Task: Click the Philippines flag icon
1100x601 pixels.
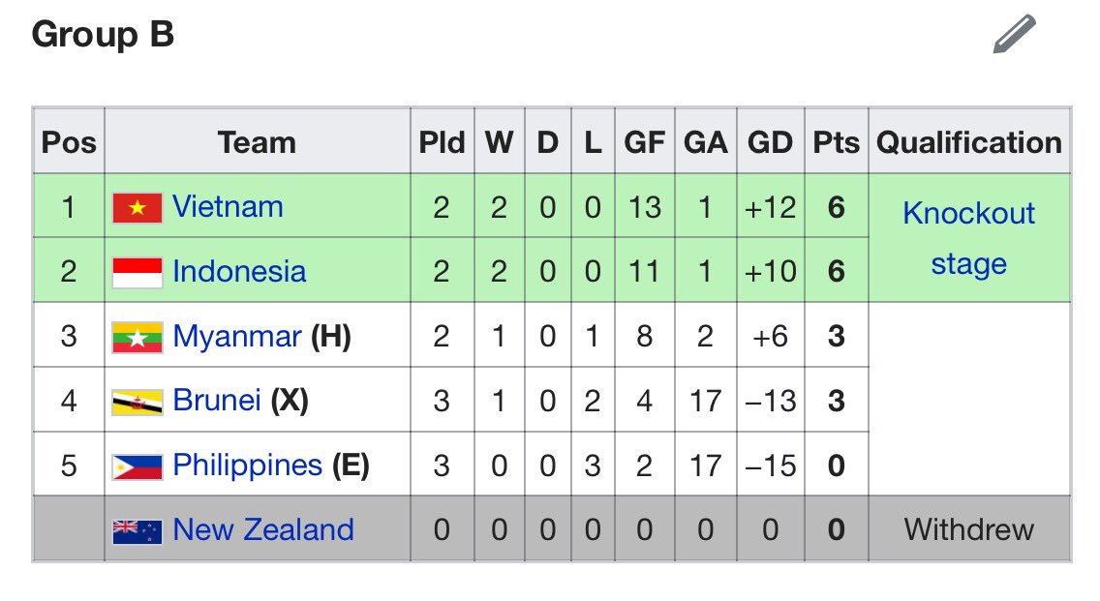Action: pyautogui.click(x=137, y=466)
